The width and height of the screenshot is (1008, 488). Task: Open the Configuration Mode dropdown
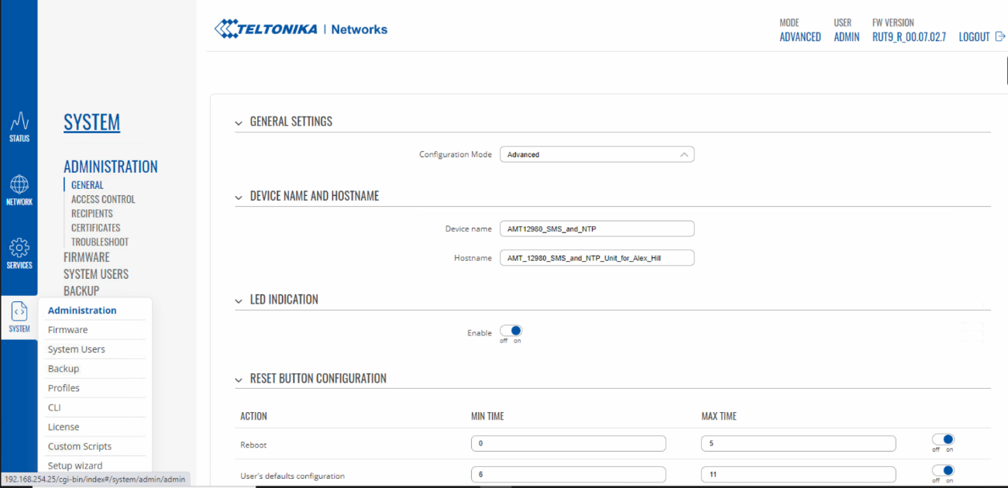pyautogui.click(x=597, y=155)
